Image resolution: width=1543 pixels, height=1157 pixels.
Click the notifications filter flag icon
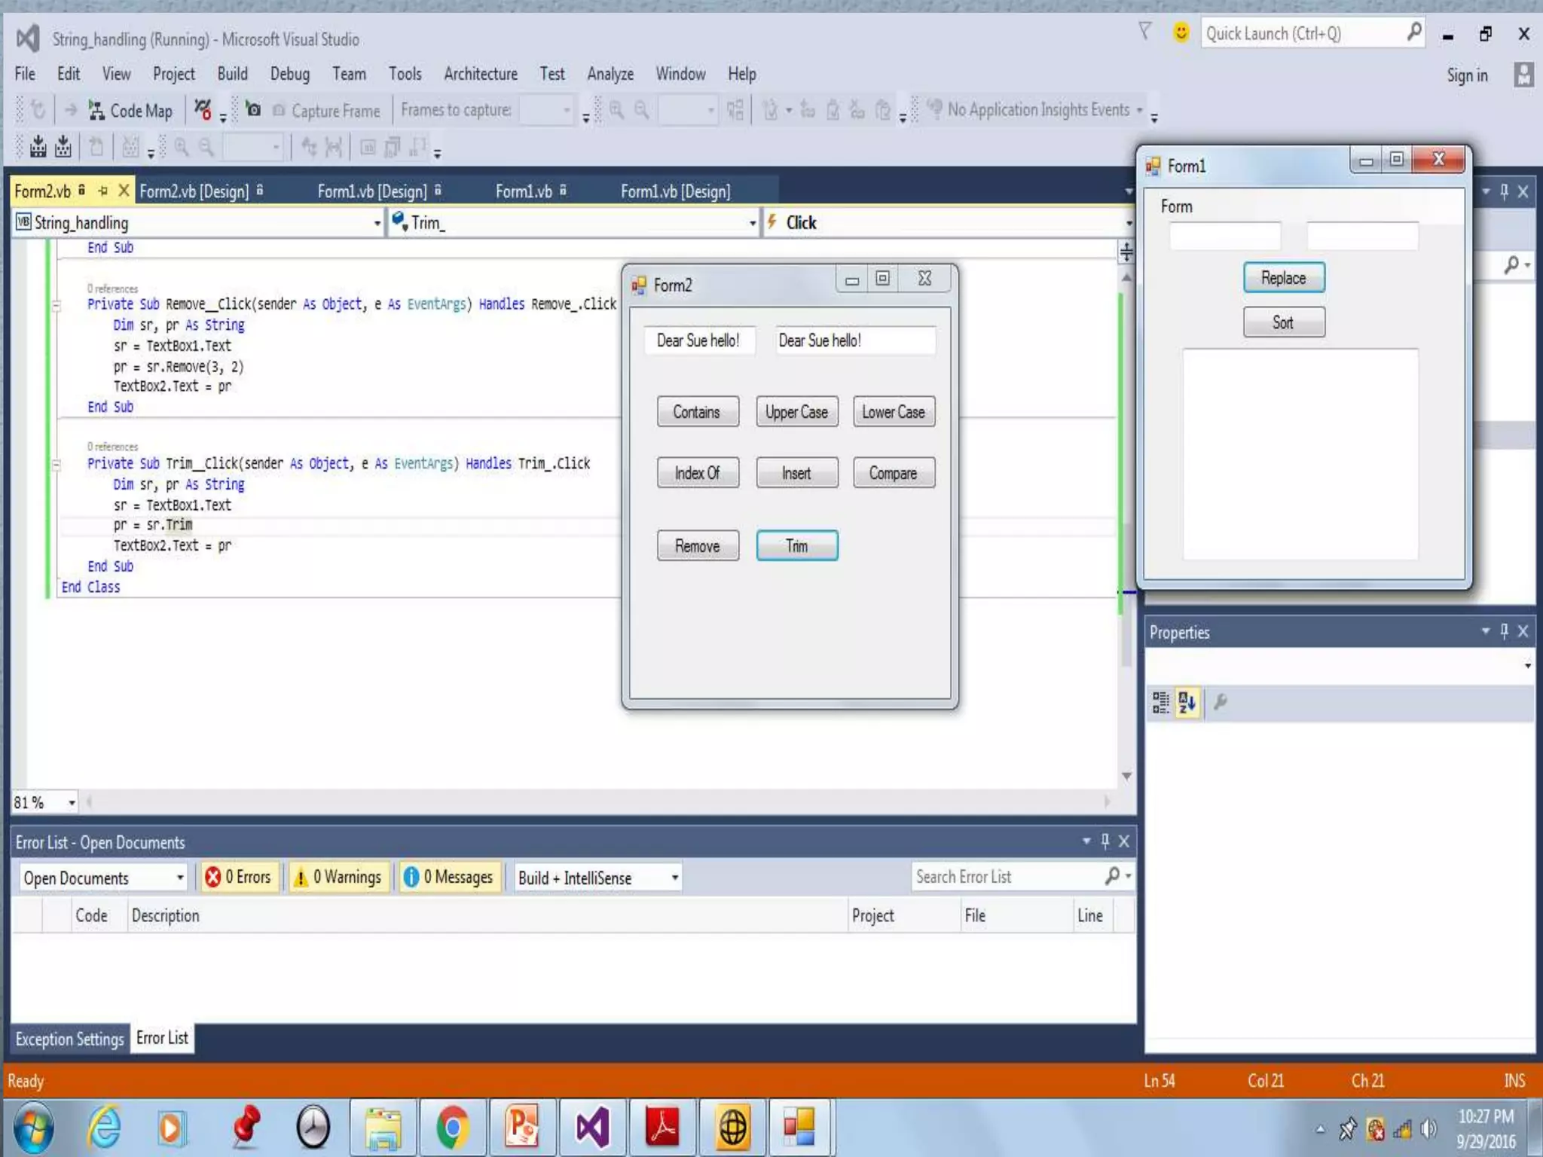1144,32
